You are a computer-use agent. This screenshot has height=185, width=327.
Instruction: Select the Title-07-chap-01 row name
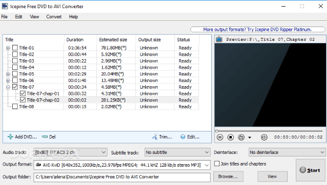pyautogui.click(x=43, y=93)
